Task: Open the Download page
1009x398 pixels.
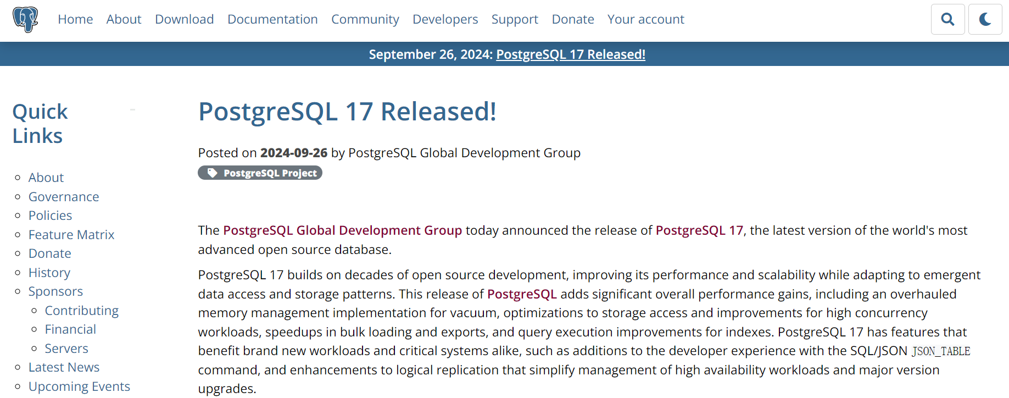Action: click(184, 19)
